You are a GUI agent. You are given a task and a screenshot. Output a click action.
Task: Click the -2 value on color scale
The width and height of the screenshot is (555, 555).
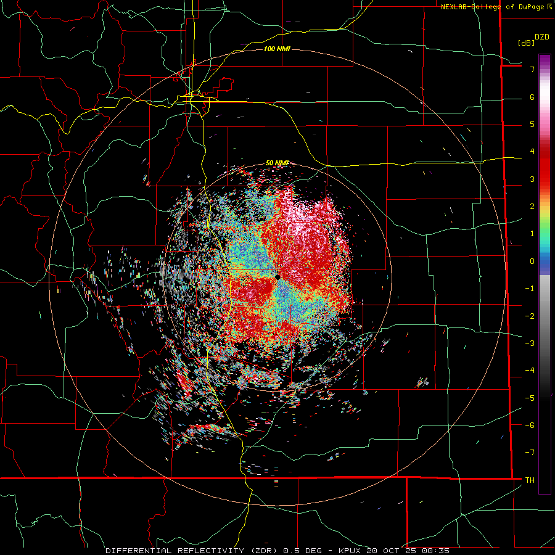530,316
